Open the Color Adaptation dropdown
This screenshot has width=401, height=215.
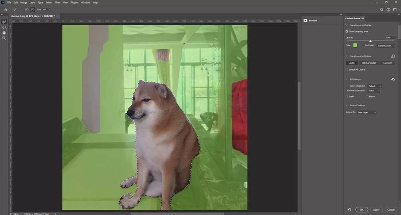pyautogui.click(x=375, y=86)
